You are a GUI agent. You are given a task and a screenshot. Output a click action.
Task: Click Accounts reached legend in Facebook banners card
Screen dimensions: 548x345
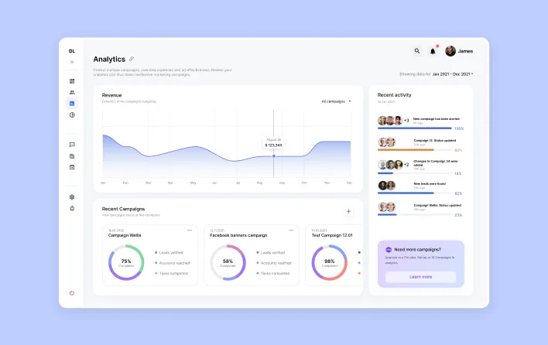[274, 263]
